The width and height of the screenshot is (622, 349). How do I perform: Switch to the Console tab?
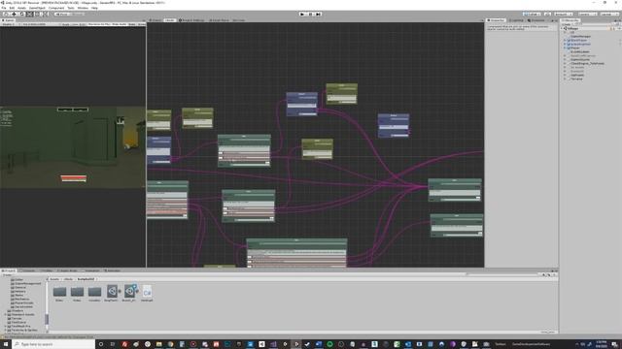click(28, 270)
